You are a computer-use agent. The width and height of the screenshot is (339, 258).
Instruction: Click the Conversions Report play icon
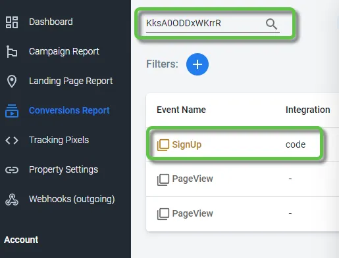pos(12,111)
